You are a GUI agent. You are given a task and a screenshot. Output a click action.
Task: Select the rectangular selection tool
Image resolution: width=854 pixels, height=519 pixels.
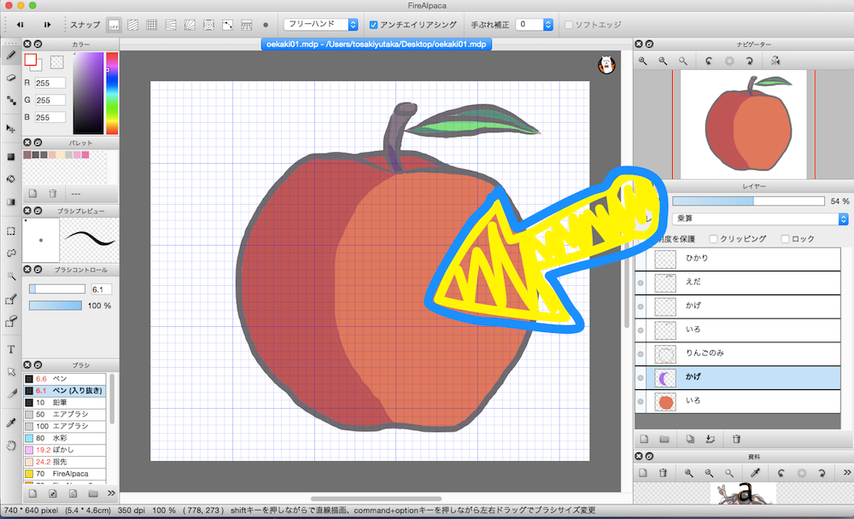tap(11, 231)
